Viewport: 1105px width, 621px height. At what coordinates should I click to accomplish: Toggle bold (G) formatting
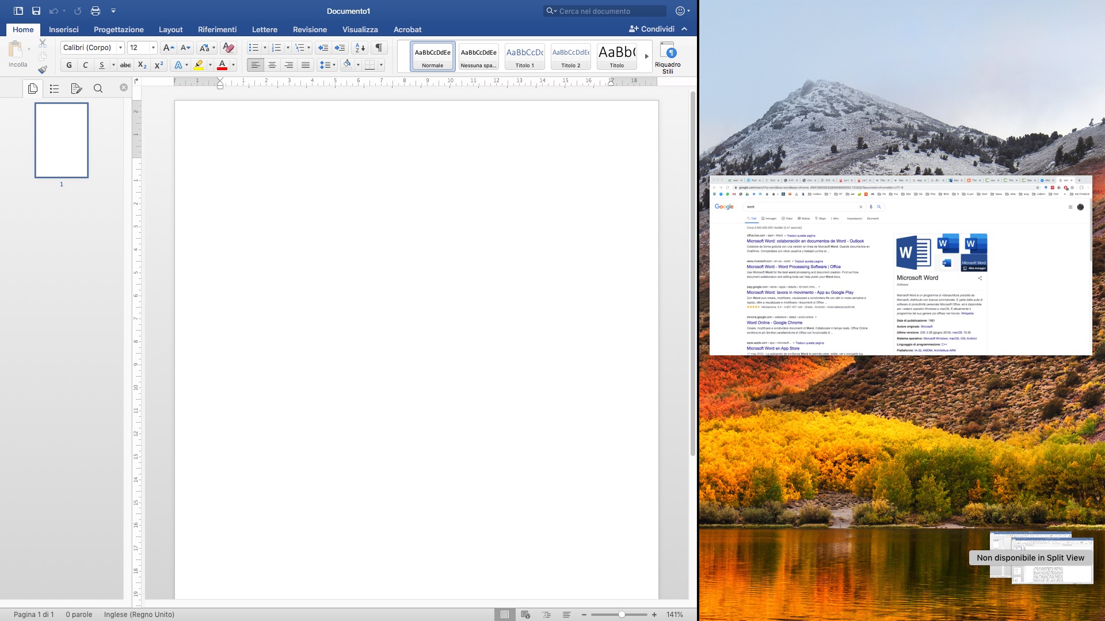click(x=69, y=65)
